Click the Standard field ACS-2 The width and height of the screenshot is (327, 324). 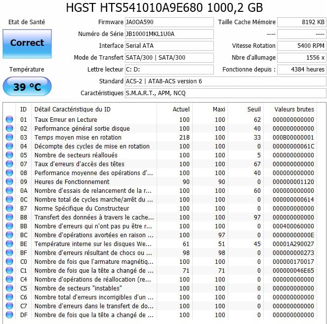coord(225,81)
